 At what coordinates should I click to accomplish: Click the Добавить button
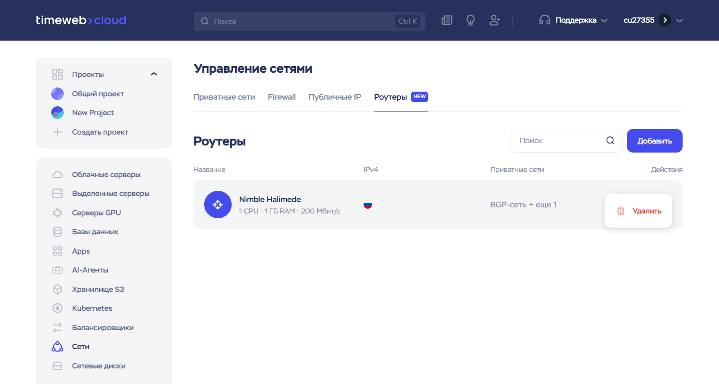[x=655, y=141]
